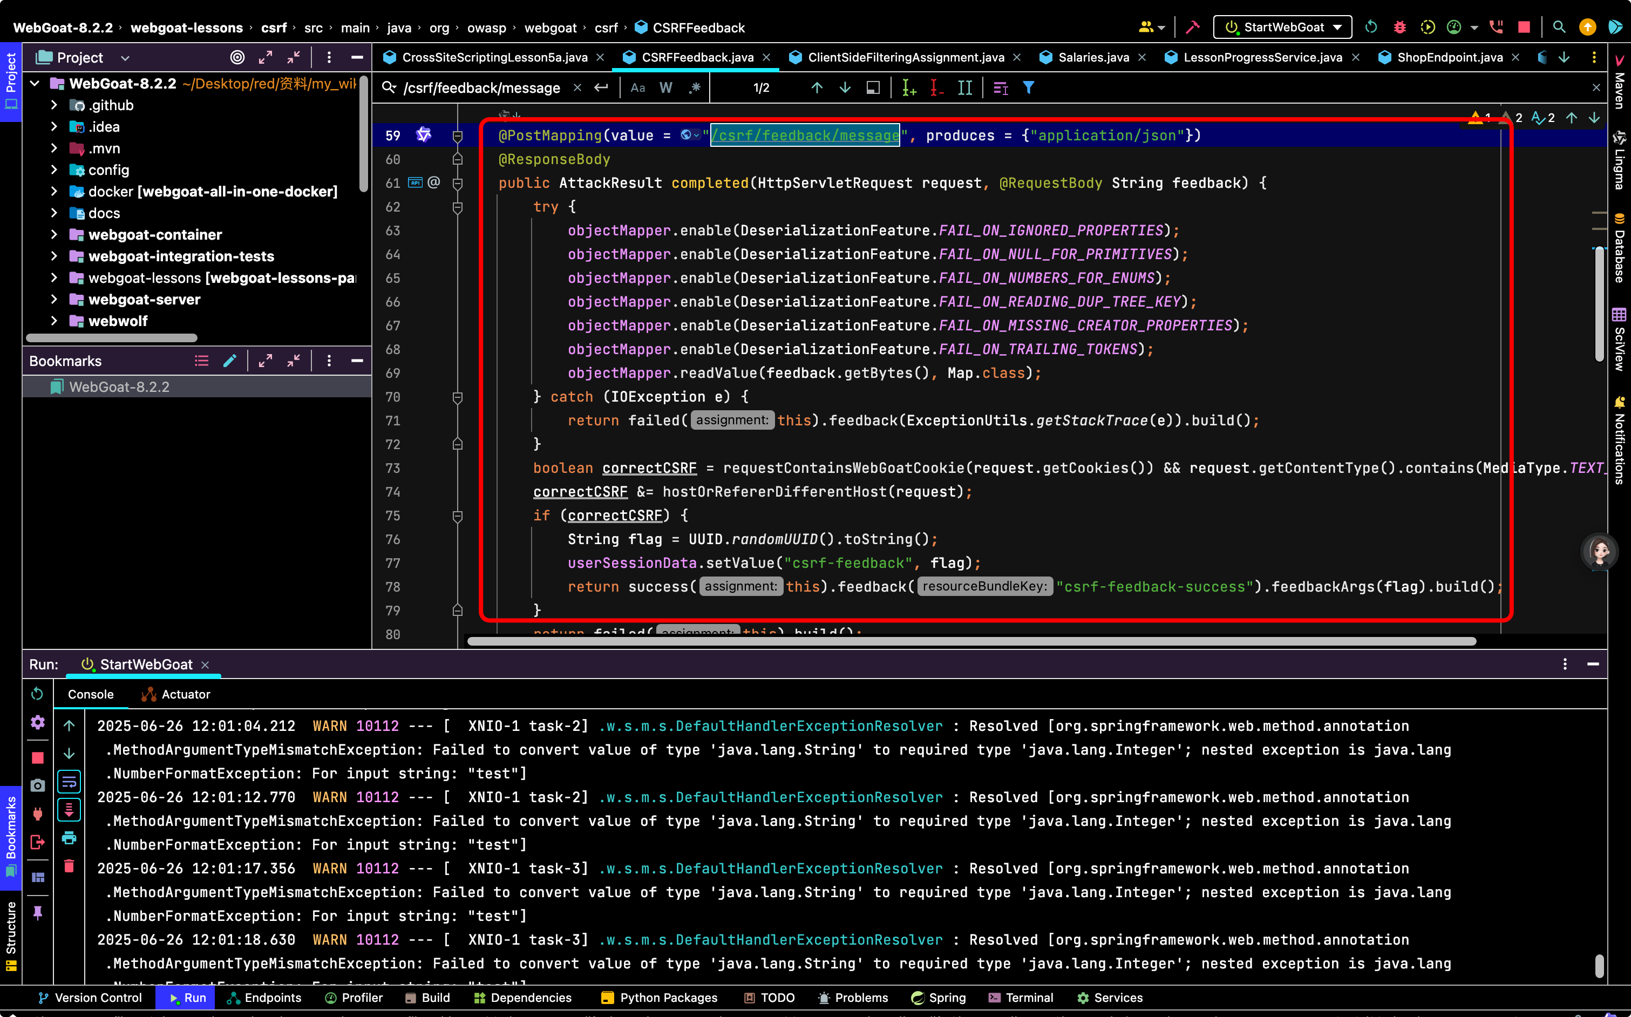The width and height of the screenshot is (1631, 1017).
Task: Open Version Control tool window
Action: pyautogui.click(x=90, y=998)
